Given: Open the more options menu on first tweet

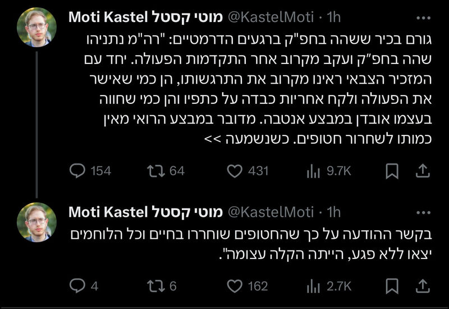Looking at the screenshot, I should (424, 18).
